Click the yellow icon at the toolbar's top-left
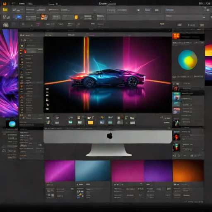The width and height of the screenshot is (212, 212). coord(5,10)
